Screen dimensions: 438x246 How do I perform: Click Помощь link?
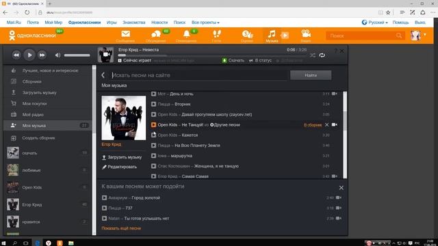coord(400,23)
